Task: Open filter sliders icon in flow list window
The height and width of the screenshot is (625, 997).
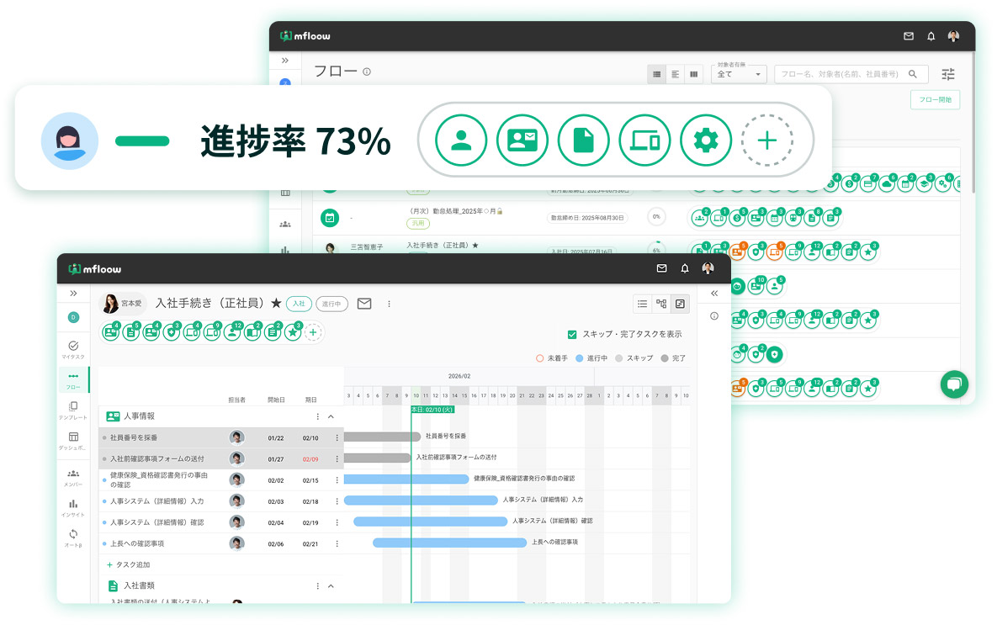Action: [948, 74]
